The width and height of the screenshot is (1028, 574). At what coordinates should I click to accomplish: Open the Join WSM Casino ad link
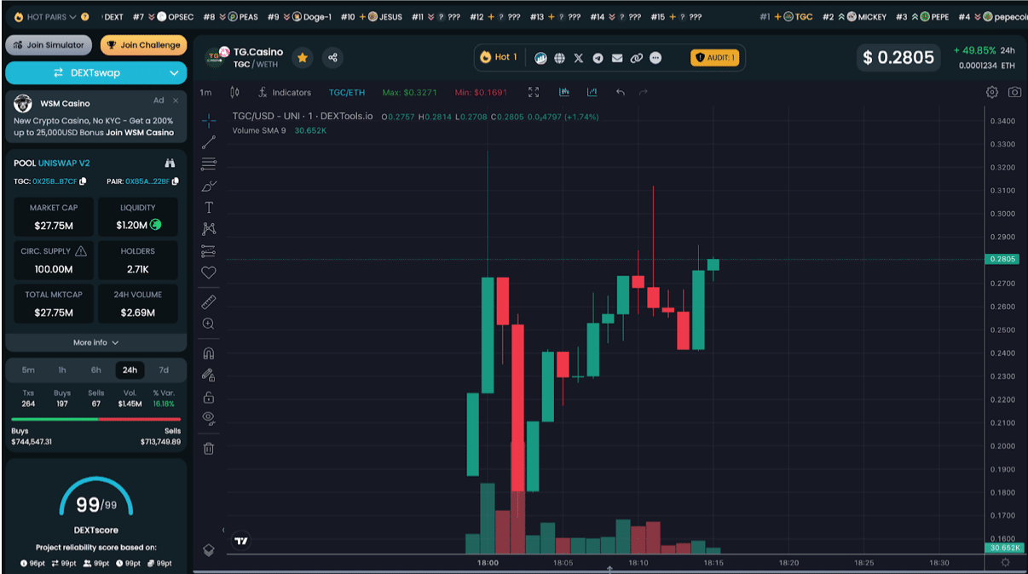140,132
